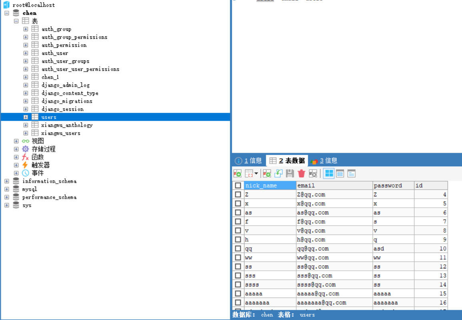Check the row with email qq@qq.com
The width and height of the screenshot is (462, 320).
(238, 248)
